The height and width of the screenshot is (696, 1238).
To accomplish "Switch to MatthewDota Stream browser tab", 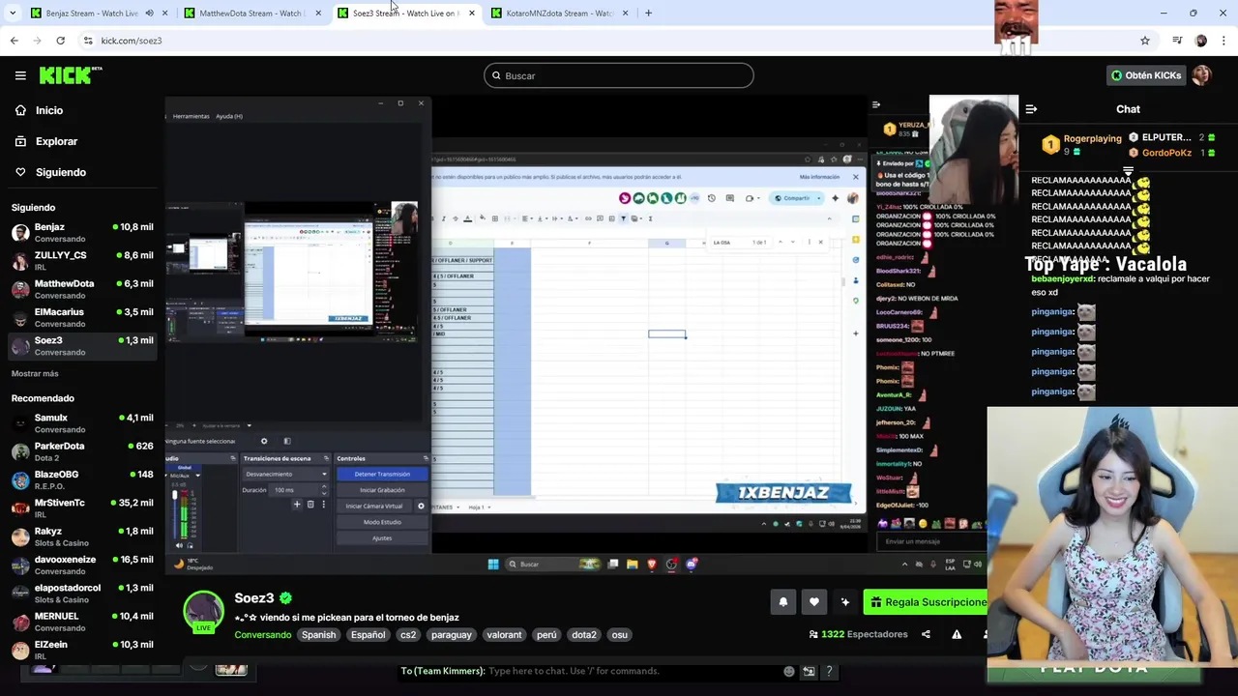I will coord(251,14).
